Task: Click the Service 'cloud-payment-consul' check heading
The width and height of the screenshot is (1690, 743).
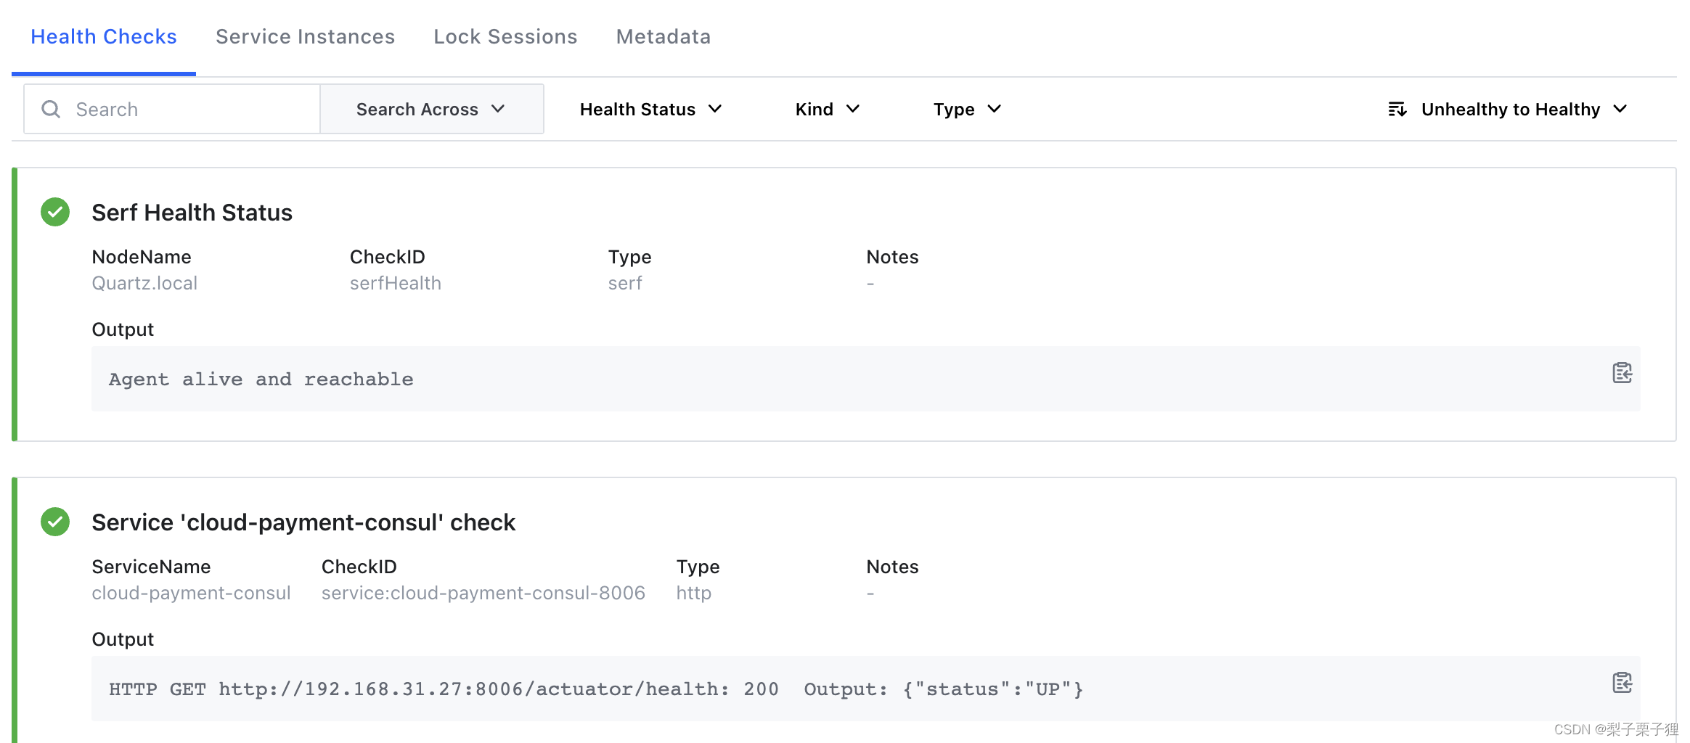Action: click(303, 522)
